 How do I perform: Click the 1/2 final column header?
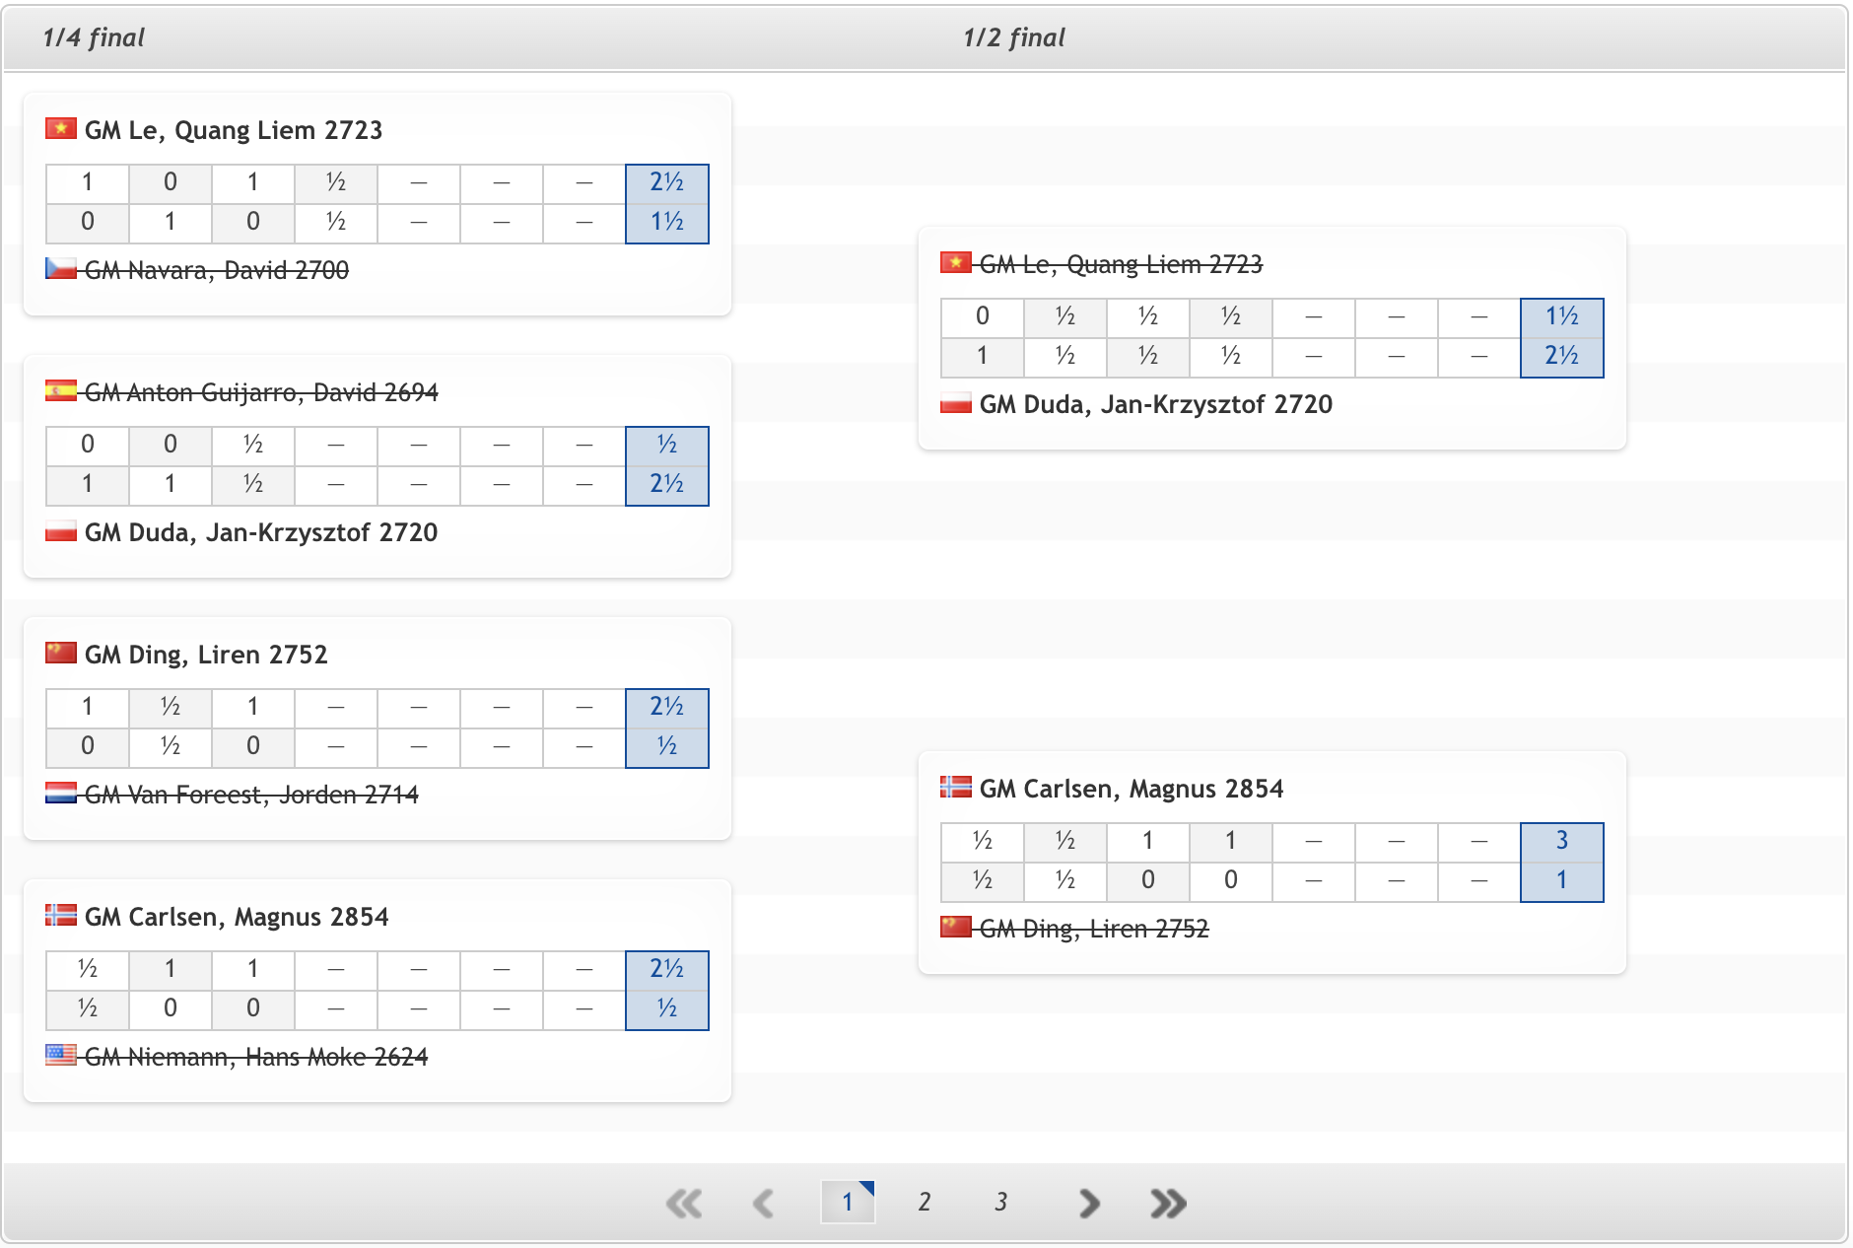pyautogui.click(x=1014, y=37)
